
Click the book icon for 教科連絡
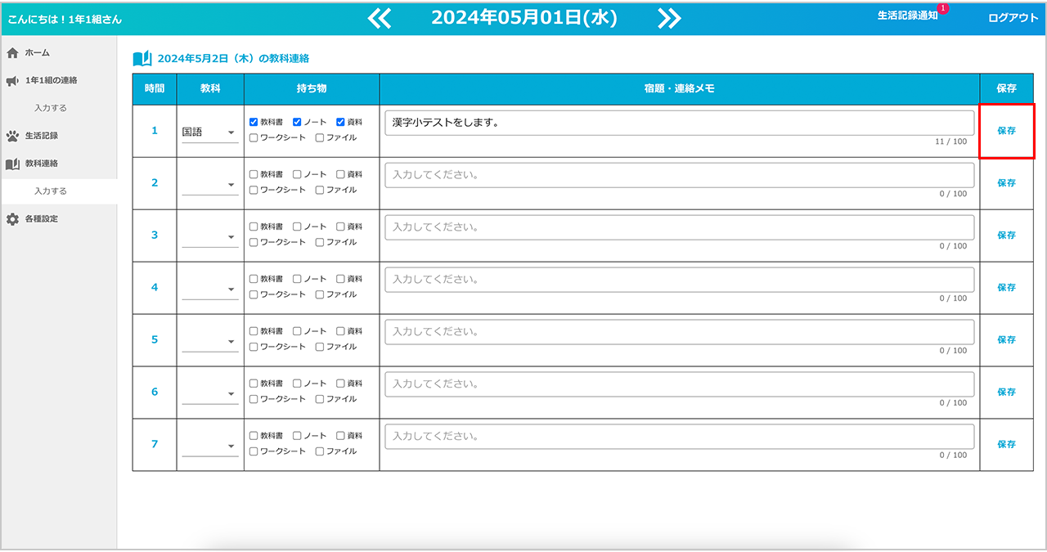point(12,164)
